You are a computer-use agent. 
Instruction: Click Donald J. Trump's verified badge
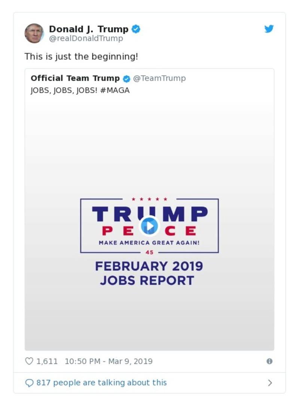tap(136, 28)
